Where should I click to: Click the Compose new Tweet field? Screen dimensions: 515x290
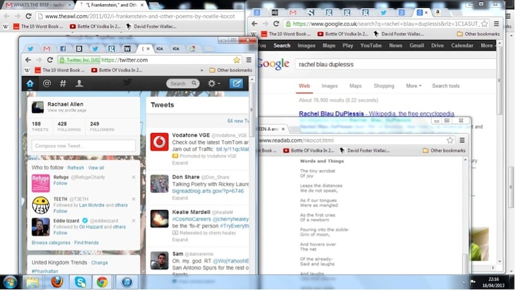pyautogui.click(x=83, y=146)
